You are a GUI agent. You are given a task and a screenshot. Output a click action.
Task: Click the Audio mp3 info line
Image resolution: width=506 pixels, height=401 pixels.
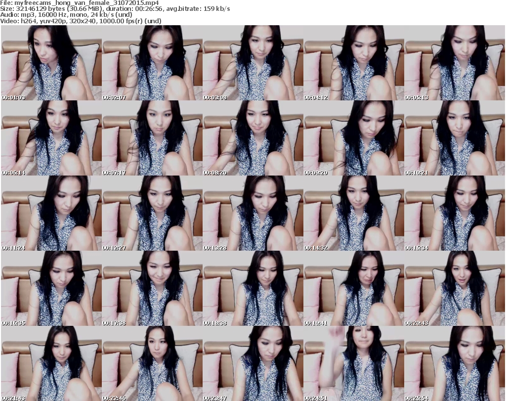tap(66, 15)
